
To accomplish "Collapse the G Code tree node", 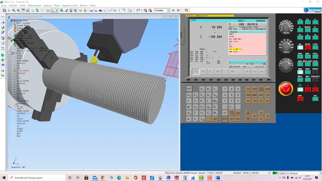I will (9, 53).
